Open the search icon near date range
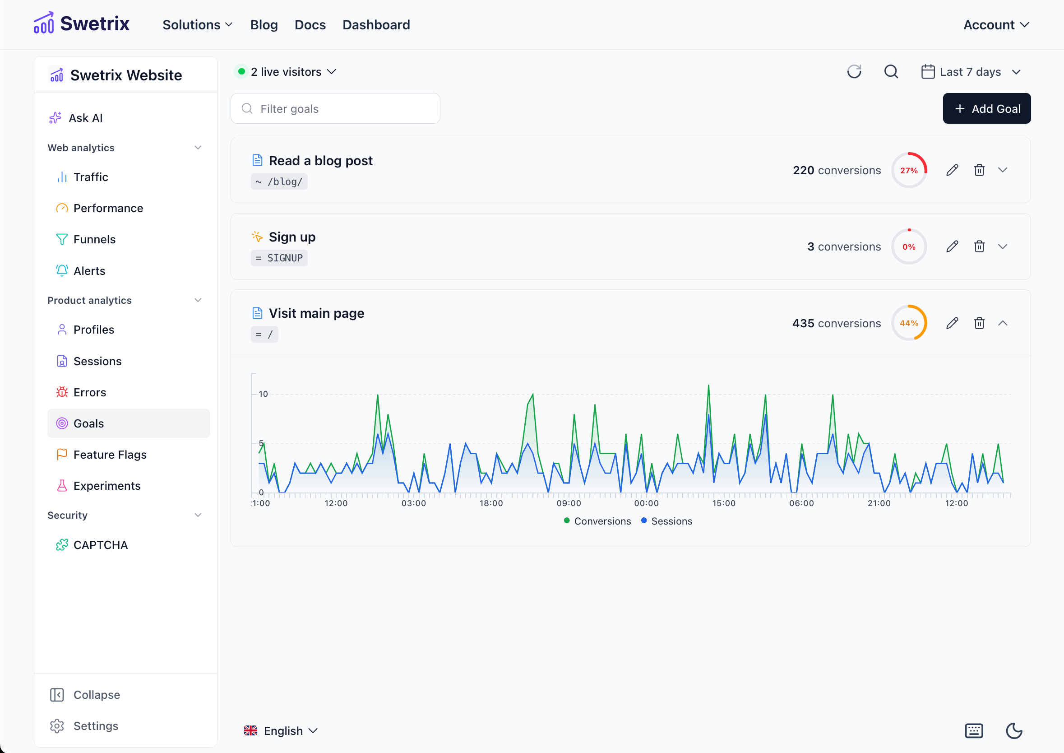The width and height of the screenshot is (1064, 753). 891,72
